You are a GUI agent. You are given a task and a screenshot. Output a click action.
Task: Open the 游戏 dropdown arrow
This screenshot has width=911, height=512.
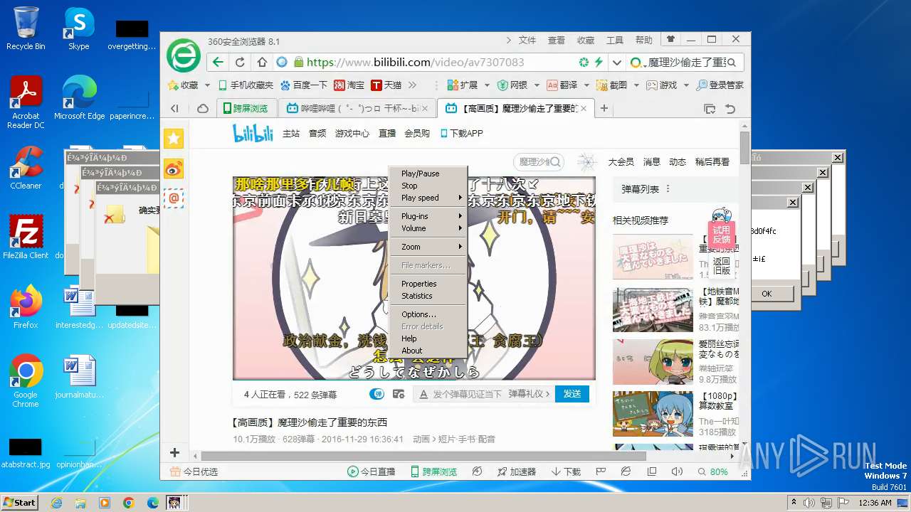[686, 85]
